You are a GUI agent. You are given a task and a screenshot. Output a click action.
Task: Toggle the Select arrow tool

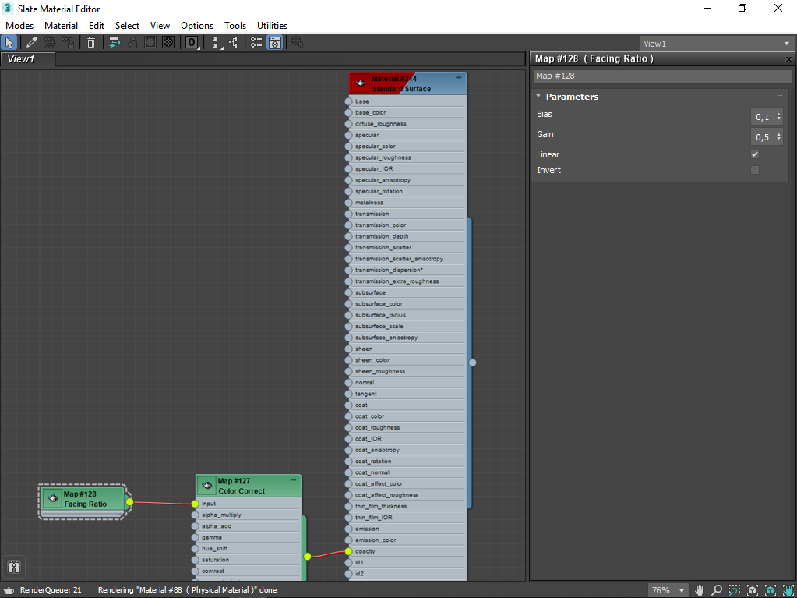click(x=9, y=42)
